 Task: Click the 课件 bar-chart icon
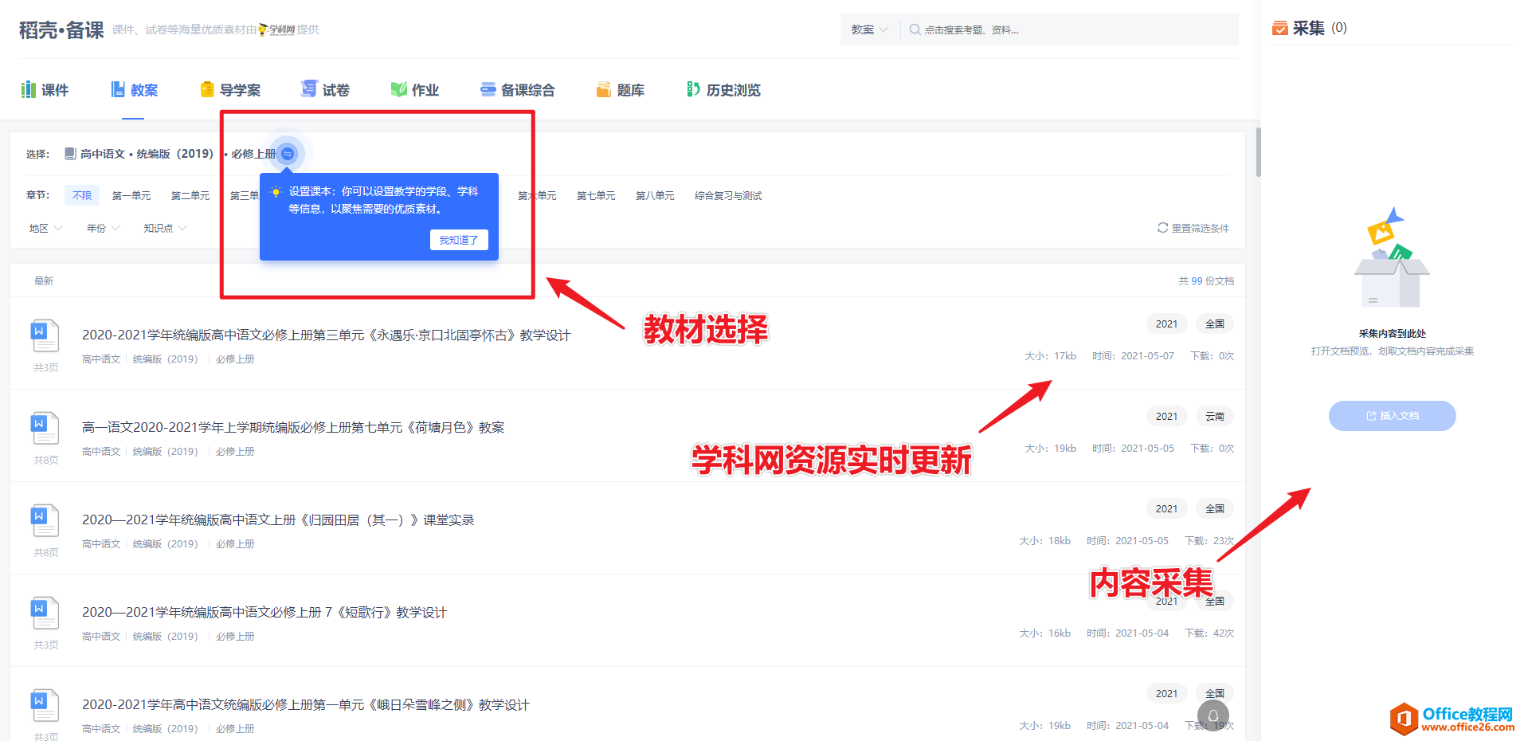(29, 89)
